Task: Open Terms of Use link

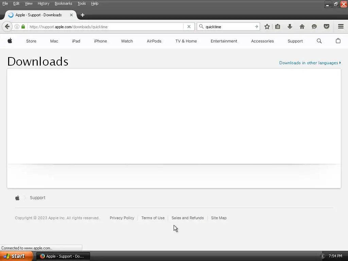Action: pos(153,218)
